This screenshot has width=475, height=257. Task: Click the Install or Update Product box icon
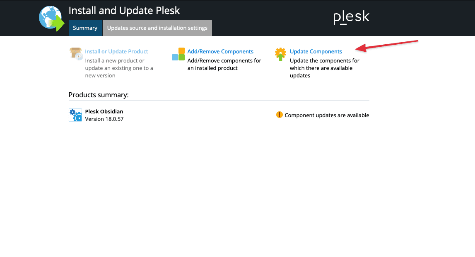coord(76,54)
